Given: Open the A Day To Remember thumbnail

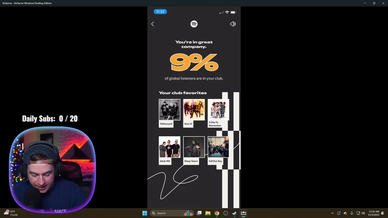Looking at the screenshot, I should pyautogui.click(x=218, y=110).
